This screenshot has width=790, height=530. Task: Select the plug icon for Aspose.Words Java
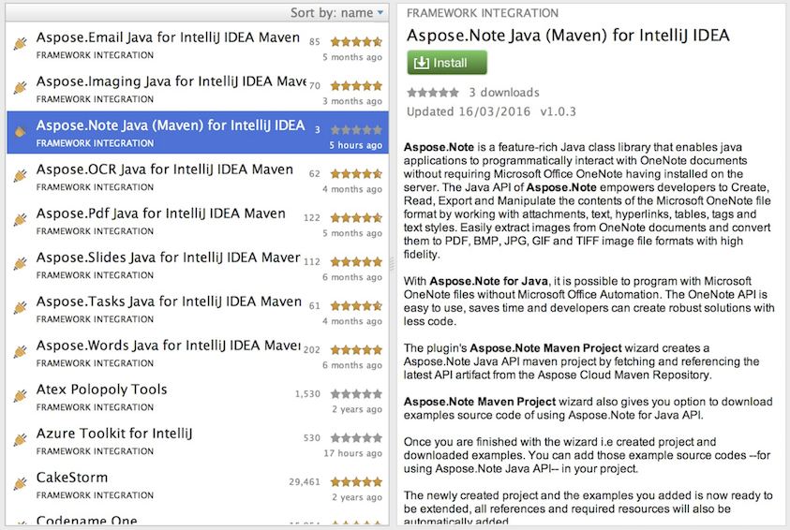pos(21,352)
